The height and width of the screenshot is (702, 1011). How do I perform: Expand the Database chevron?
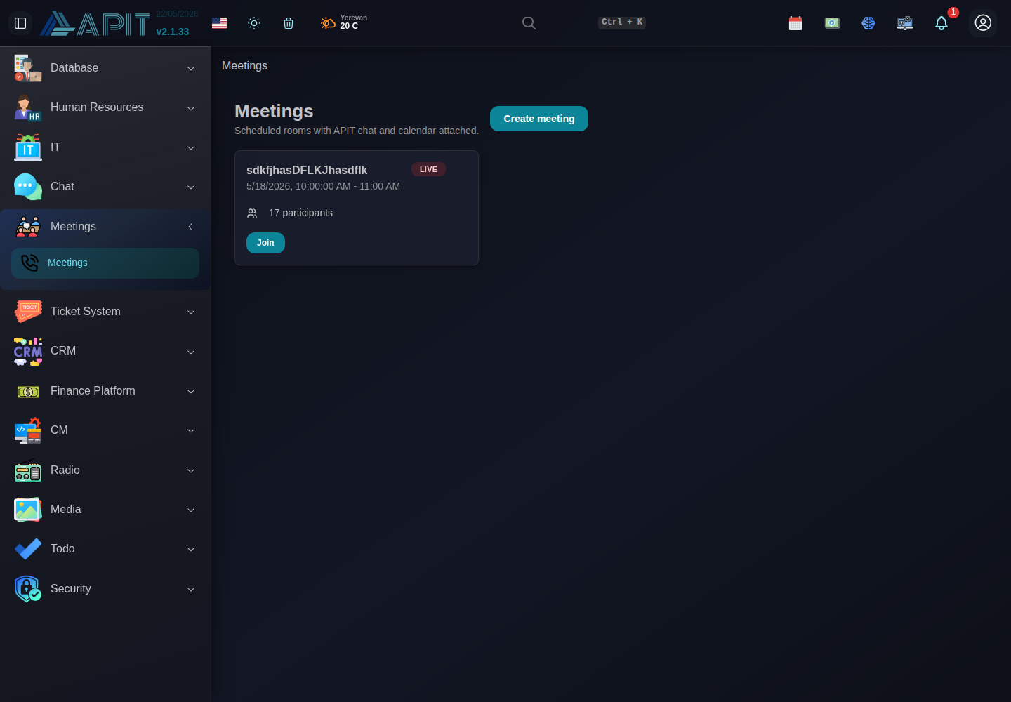tap(191, 68)
